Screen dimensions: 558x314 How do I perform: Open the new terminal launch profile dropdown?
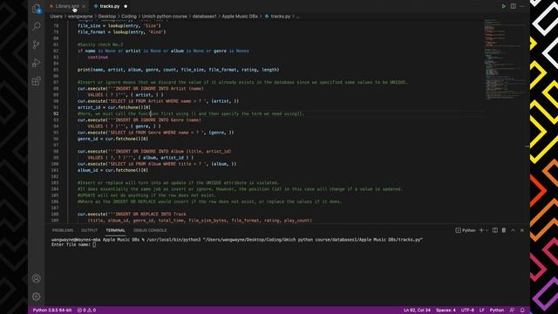click(x=487, y=230)
